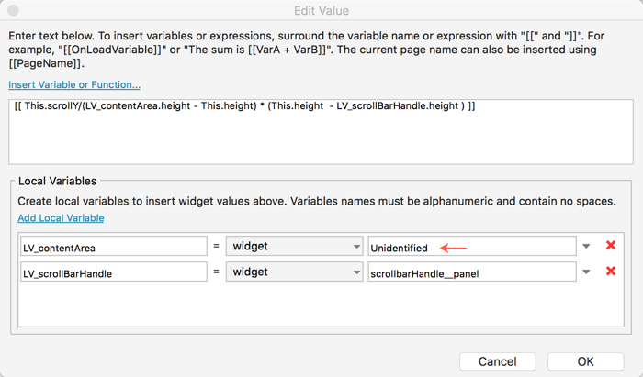643x377 pixels.
Task: Close the Edit Value dialog window
Action: coord(13,10)
